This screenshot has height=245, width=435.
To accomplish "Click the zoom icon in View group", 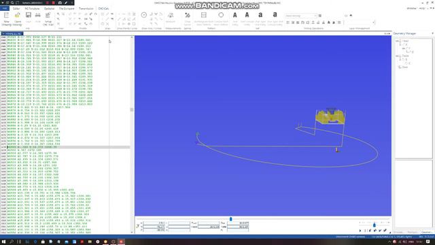I will click(58, 14).
